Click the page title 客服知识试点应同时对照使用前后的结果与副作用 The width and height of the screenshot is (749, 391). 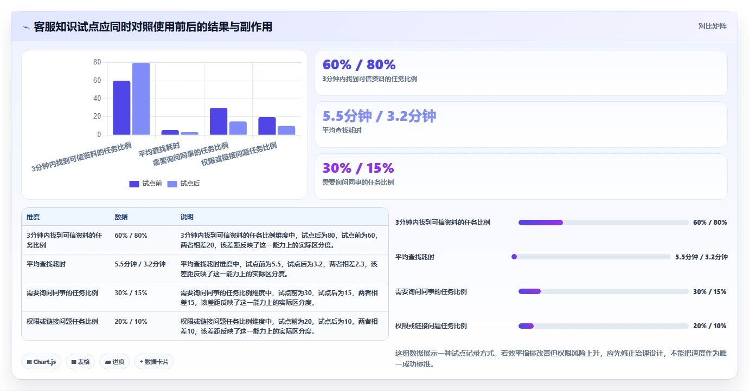pyautogui.click(x=153, y=27)
